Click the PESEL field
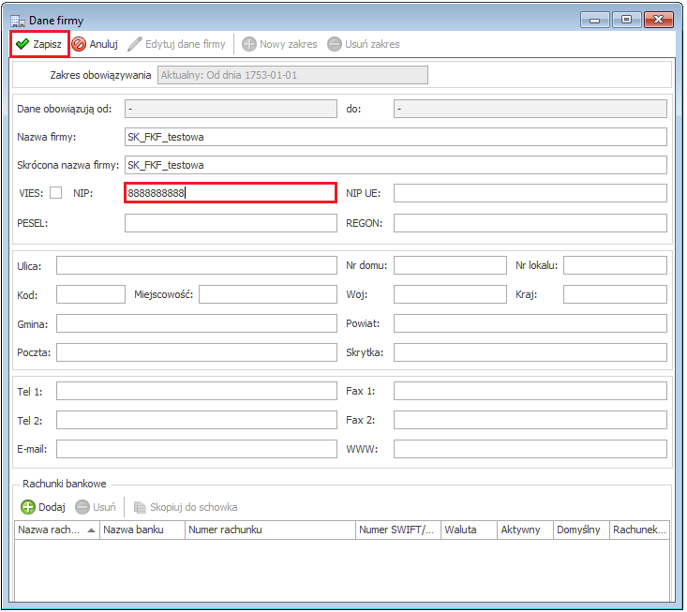This screenshot has height=612, width=687. point(231,223)
